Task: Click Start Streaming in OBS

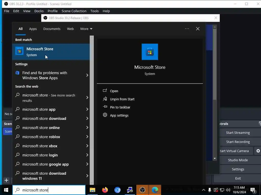Action: click(x=238, y=133)
